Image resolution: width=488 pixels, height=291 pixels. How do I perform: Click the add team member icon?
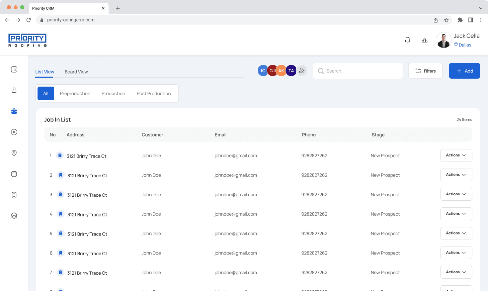[302, 71]
